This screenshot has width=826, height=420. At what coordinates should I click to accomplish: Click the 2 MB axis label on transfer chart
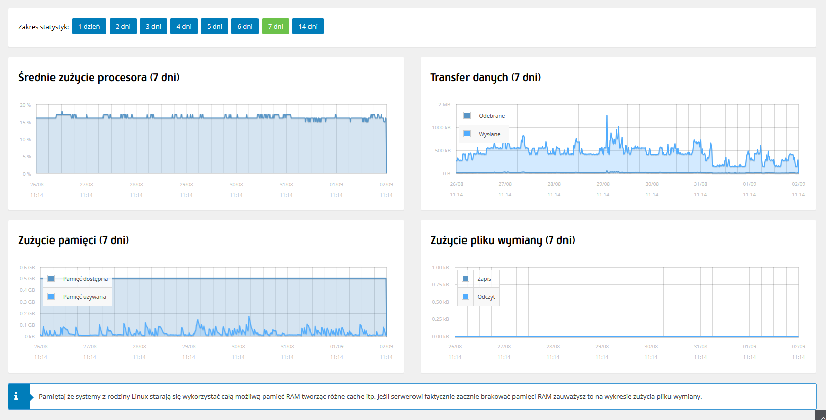tap(444, 105)
